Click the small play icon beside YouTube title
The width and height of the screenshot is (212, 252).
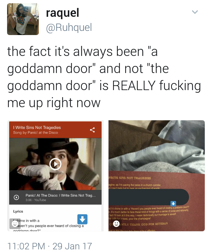pyautogui.click(x=16, y=197)
